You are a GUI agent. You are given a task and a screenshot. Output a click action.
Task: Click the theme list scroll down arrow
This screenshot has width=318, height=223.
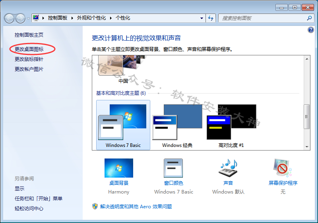tap(307, 147)
